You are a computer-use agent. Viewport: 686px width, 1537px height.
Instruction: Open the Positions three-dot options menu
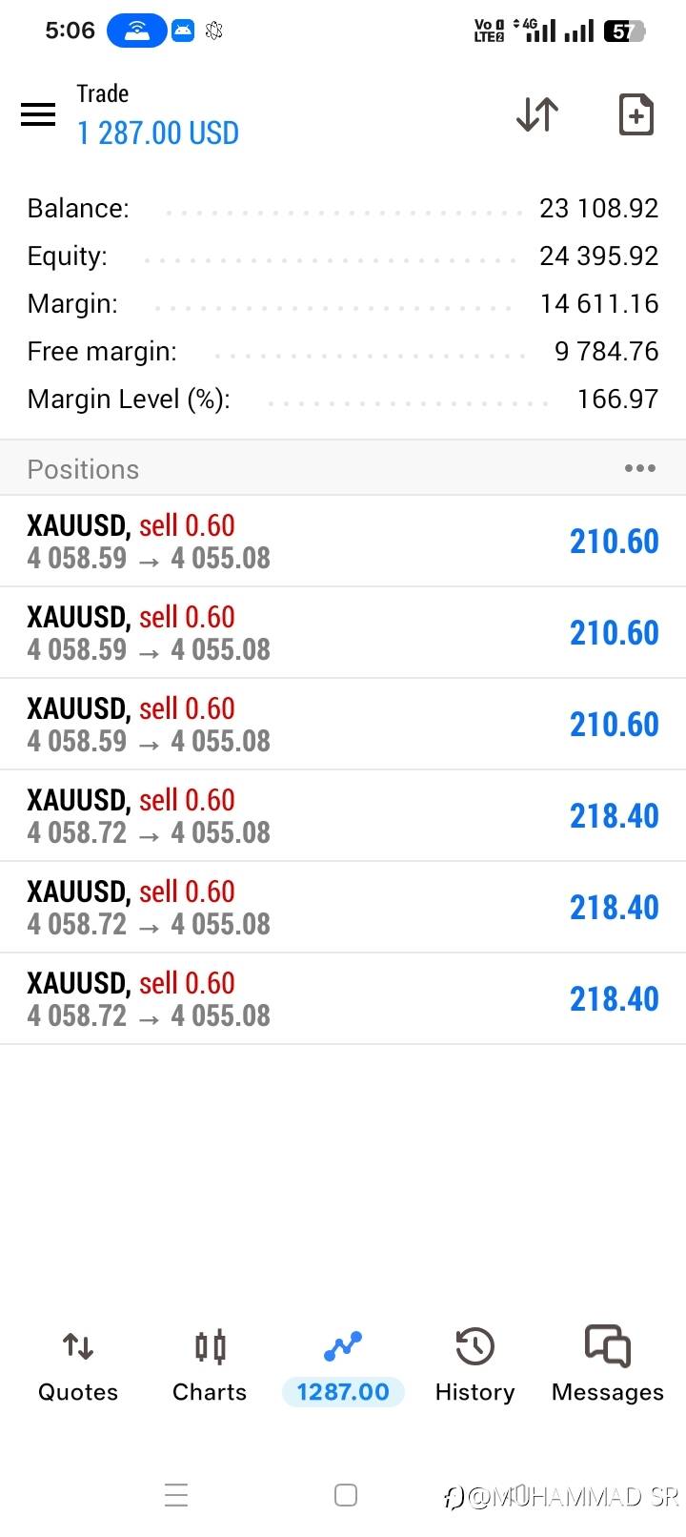click(x=639, y=468)
